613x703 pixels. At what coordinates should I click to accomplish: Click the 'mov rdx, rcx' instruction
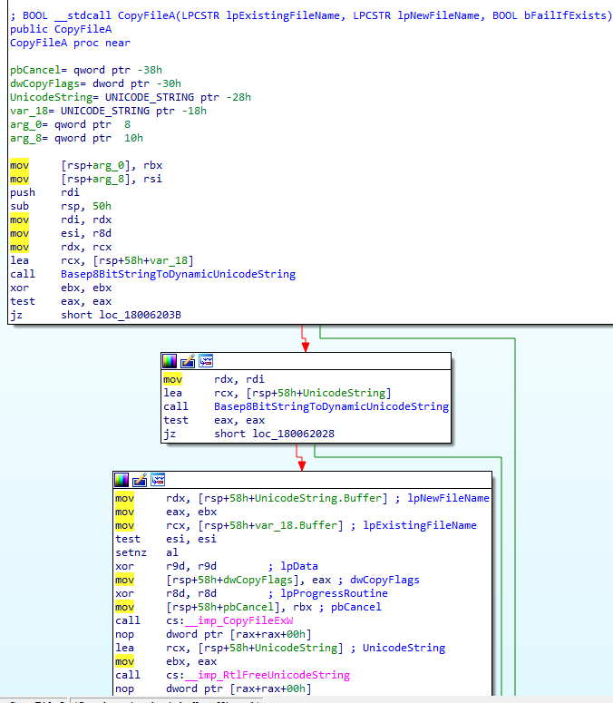point(61,247)
